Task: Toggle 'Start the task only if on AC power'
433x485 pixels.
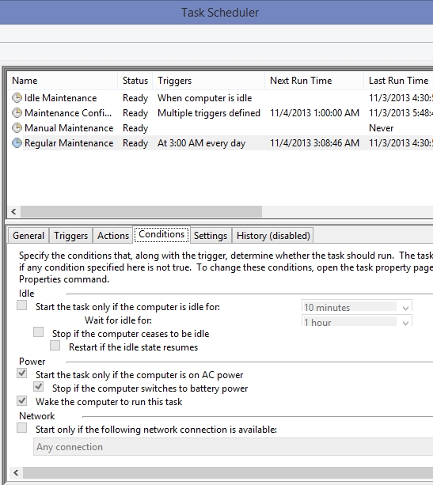Action: pos(21,373)
